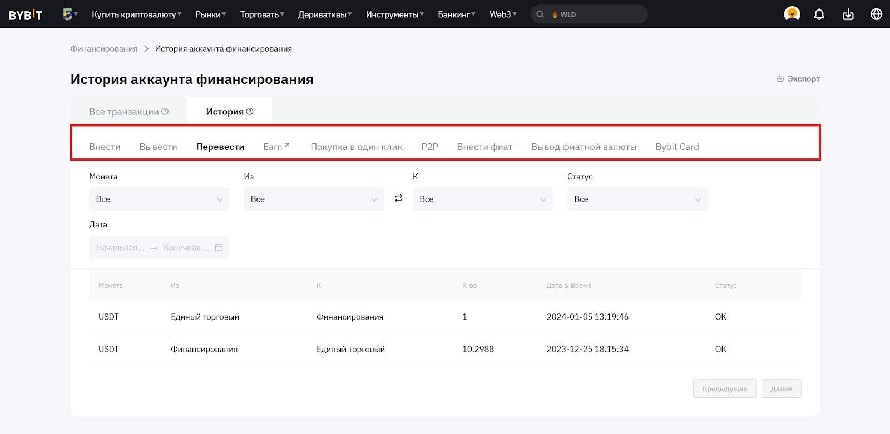Select the Bybit Card sub-tab
890x434 pixels.
pos(677,147)
